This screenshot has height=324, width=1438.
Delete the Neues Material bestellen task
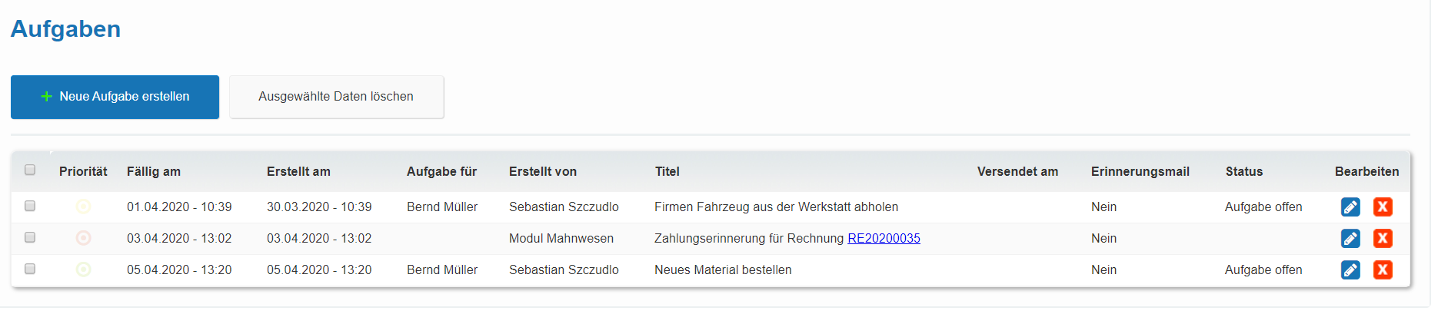pos(1383,269)
